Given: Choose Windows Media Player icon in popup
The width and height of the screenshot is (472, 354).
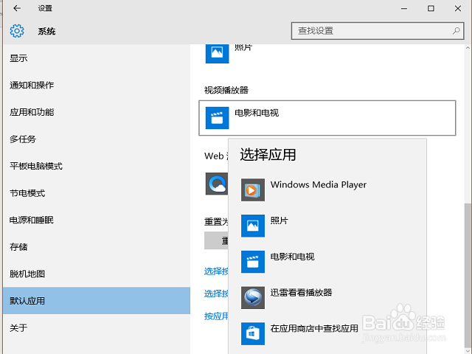Looking at the screenshot, I should click(x=253, y=190).
